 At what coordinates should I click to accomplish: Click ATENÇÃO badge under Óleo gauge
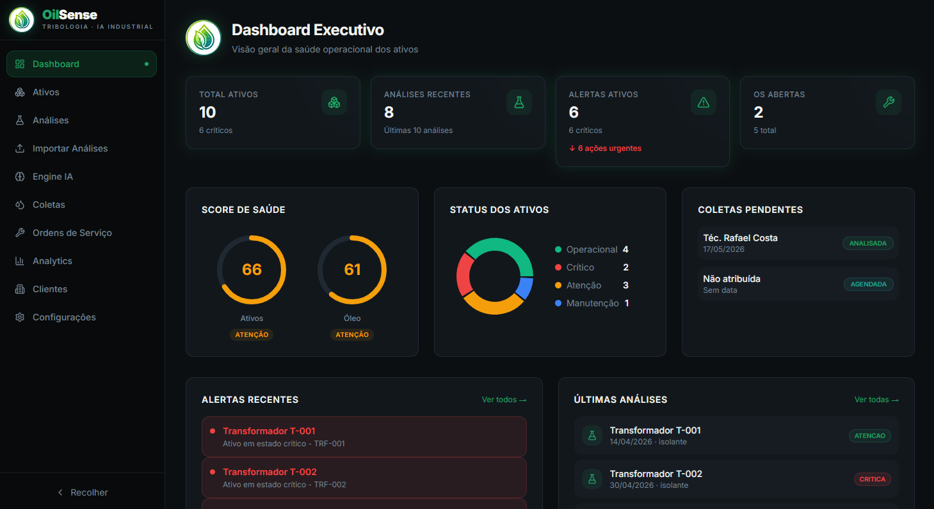352,334
